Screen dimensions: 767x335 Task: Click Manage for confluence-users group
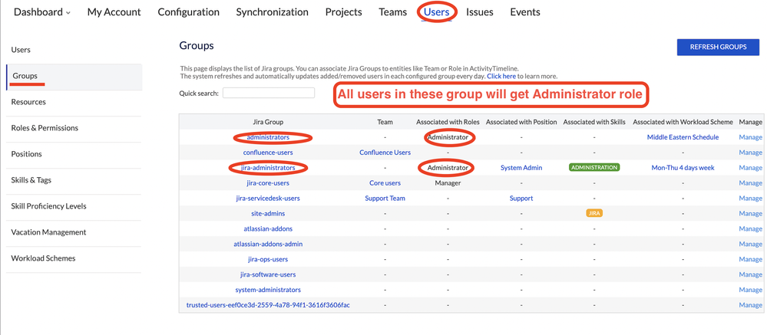pyautogui.click(x=750, y=153)
